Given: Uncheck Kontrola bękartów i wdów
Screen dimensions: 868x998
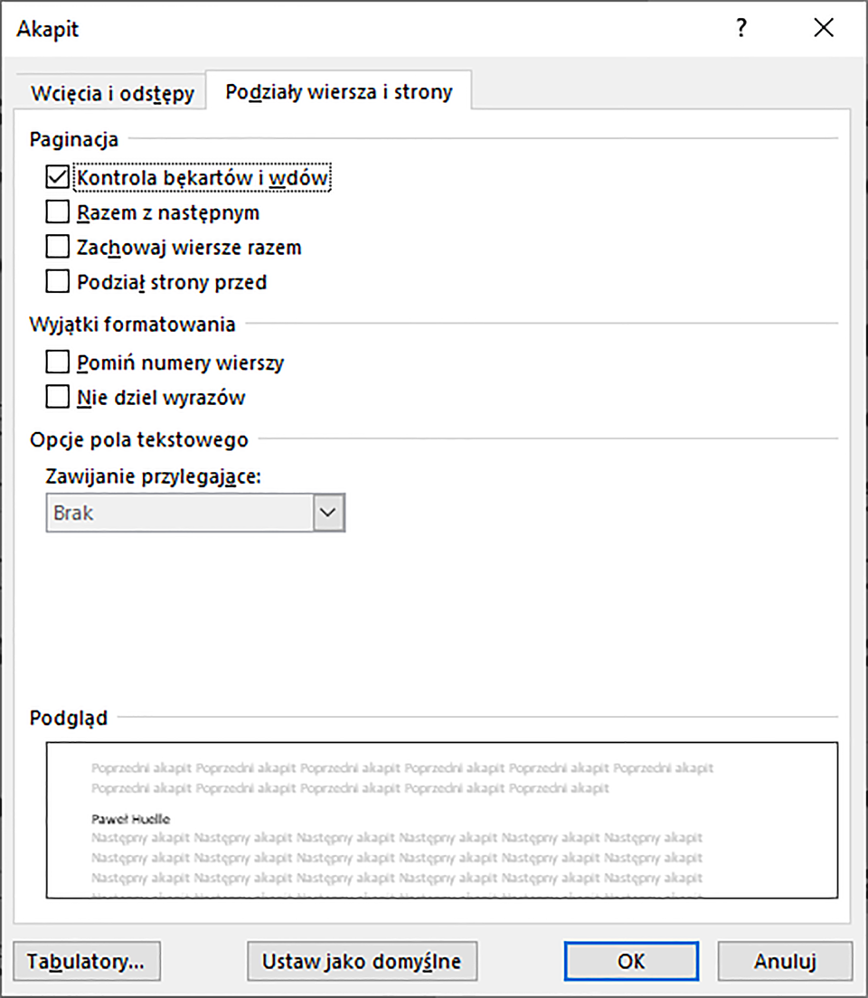Looking at the screenshot, I should pos(58,178).
